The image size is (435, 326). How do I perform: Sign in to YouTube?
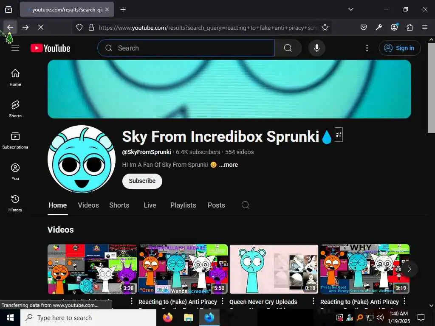(x=399, y=48)
